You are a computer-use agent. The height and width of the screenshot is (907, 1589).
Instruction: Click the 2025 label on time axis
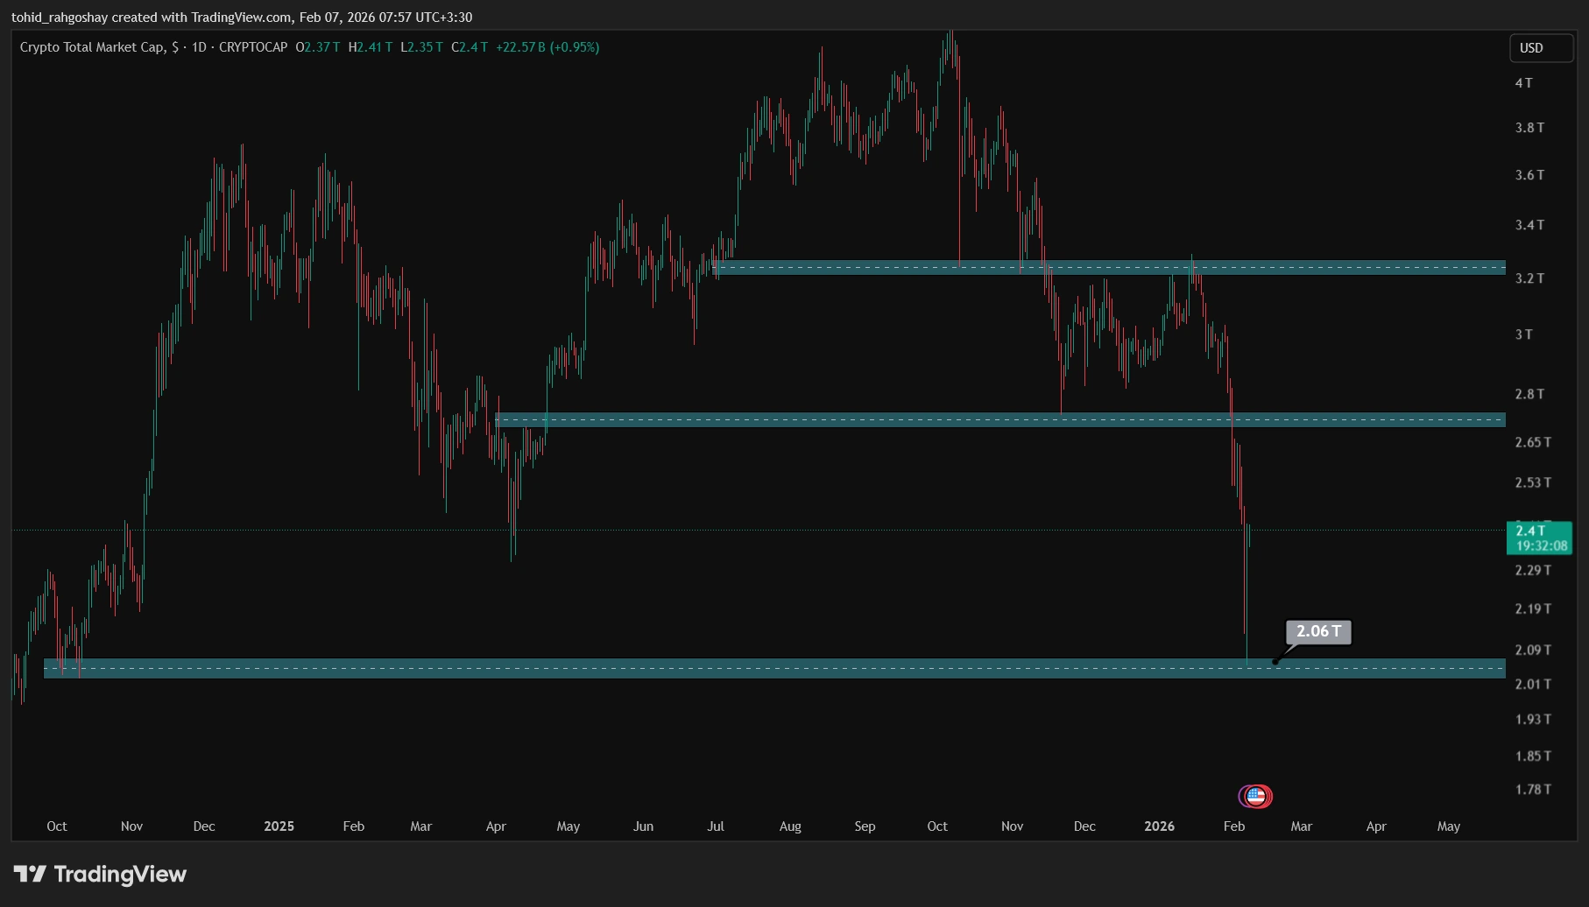pyautogui.click(x=279, y=826)
